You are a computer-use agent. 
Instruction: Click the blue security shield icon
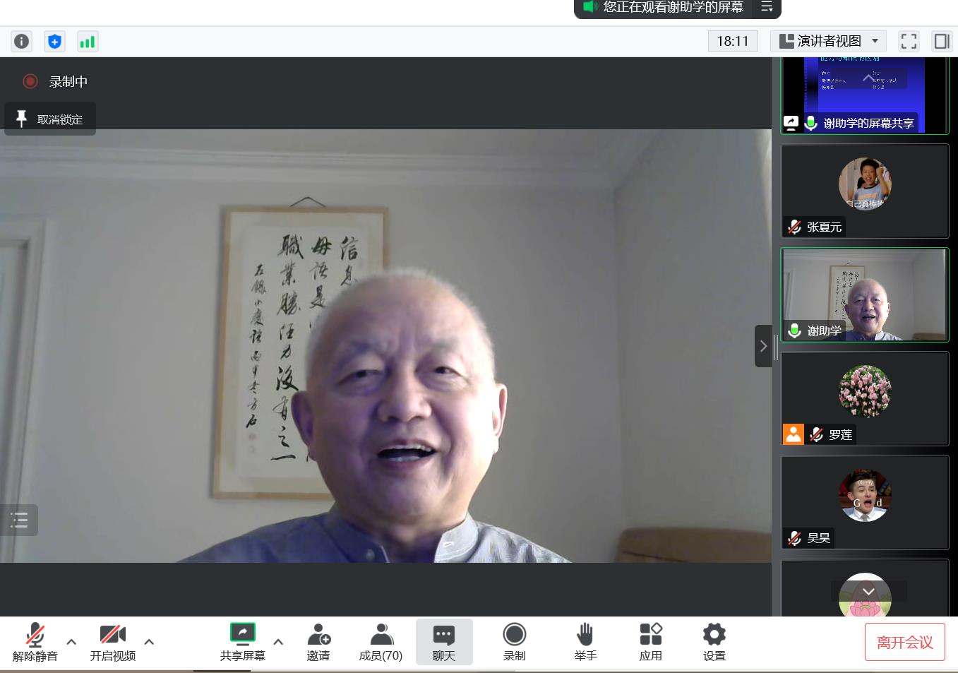54,42
